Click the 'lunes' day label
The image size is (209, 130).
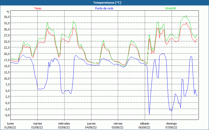[x=10, y=123]
